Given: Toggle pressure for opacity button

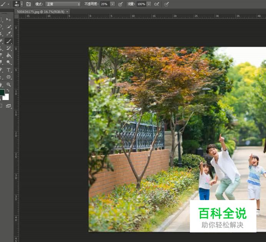Looking at the screenshot, I should pyautogui.click(x=120, y=4).
